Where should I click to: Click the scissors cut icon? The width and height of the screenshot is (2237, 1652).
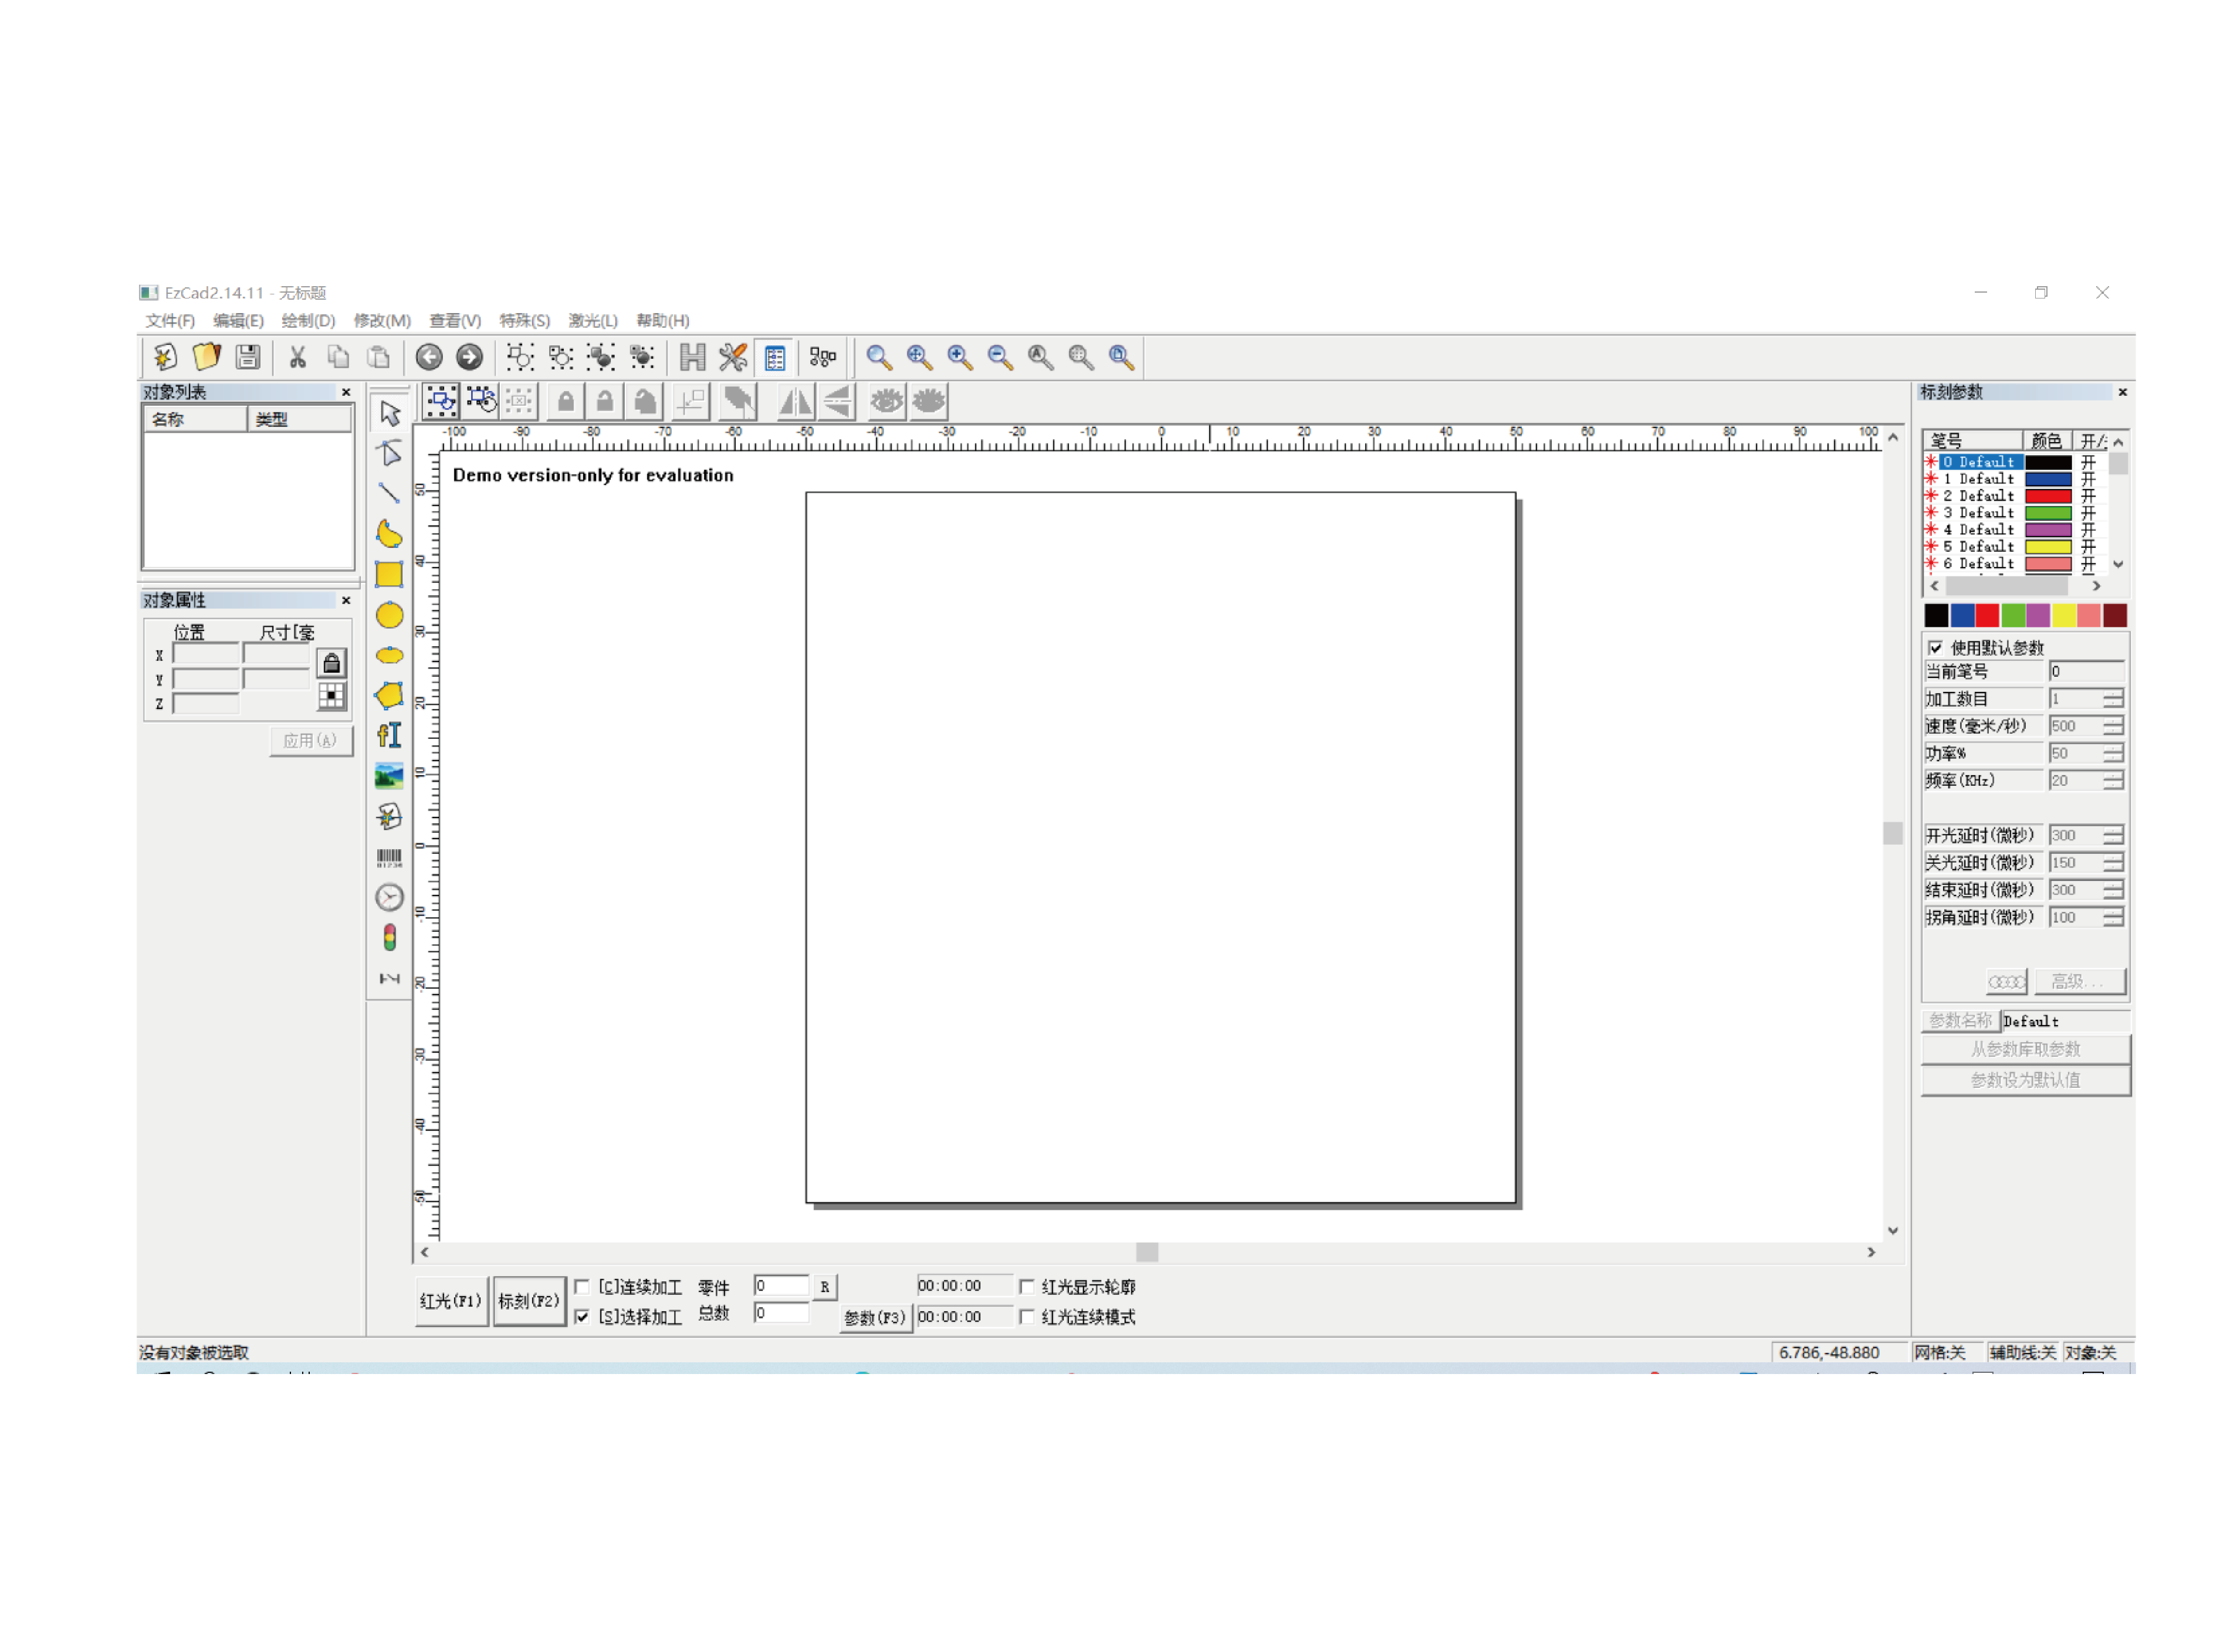point(297,357)
